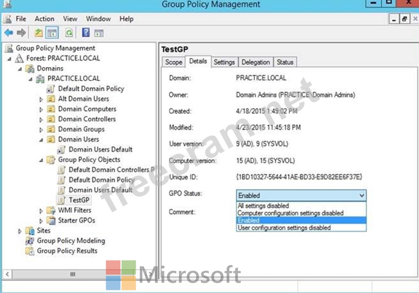Image resolution: width=419 pixels, height=293 pixels.
Task: Minimize the inner MMC child window
Action: pyautogui.click(x=394, y=19)
